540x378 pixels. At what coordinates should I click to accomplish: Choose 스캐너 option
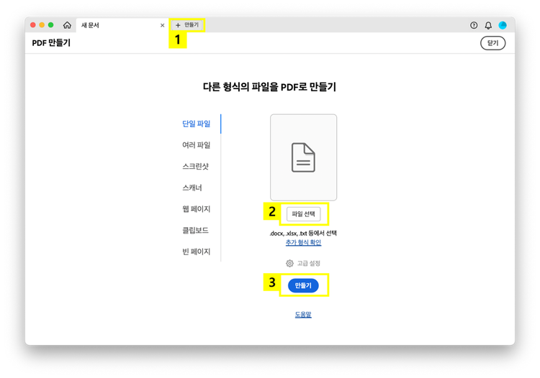point(192,188)
